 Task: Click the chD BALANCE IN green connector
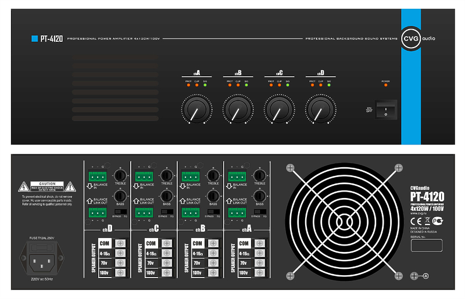[97, 175]
